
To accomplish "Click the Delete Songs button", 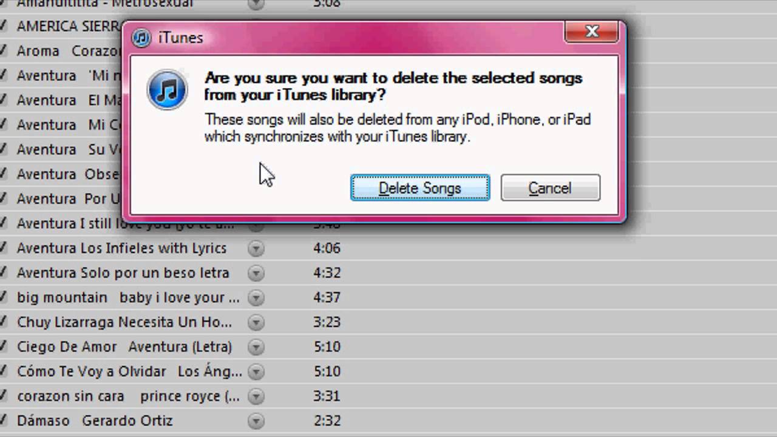I will pyautogui.click(x=420, y=188).
